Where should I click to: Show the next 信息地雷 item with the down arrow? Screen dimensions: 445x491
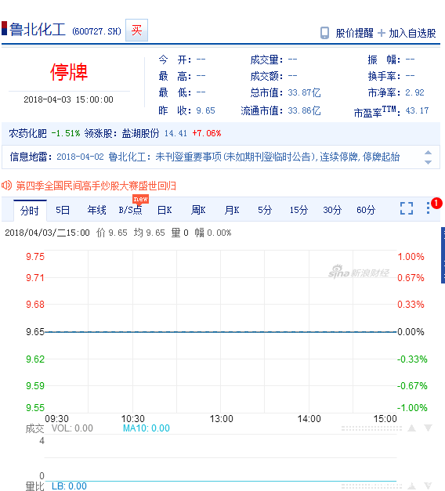tap(428, 162)
